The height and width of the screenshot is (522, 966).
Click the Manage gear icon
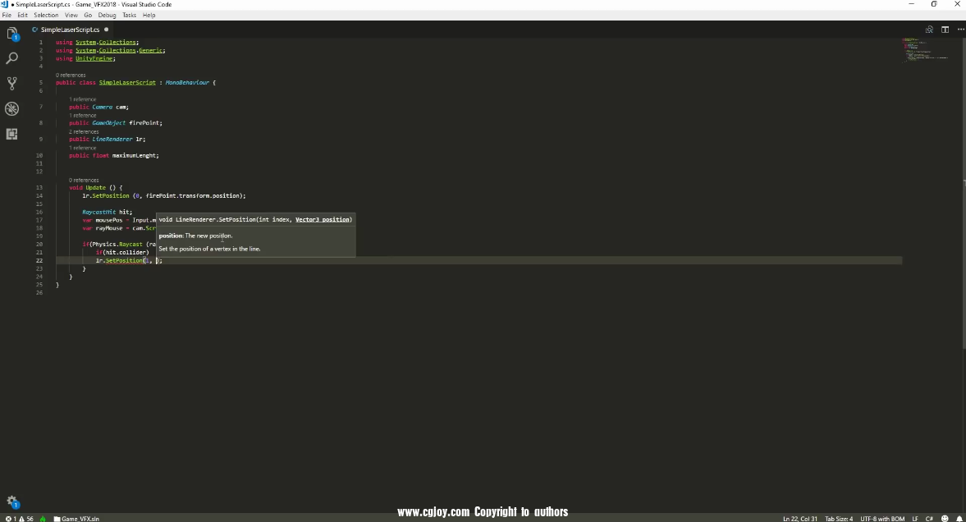11,501
